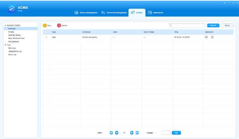This screenshot has width=239, height=139.
Task: Go to the first page of results
Action: [111, 133]
